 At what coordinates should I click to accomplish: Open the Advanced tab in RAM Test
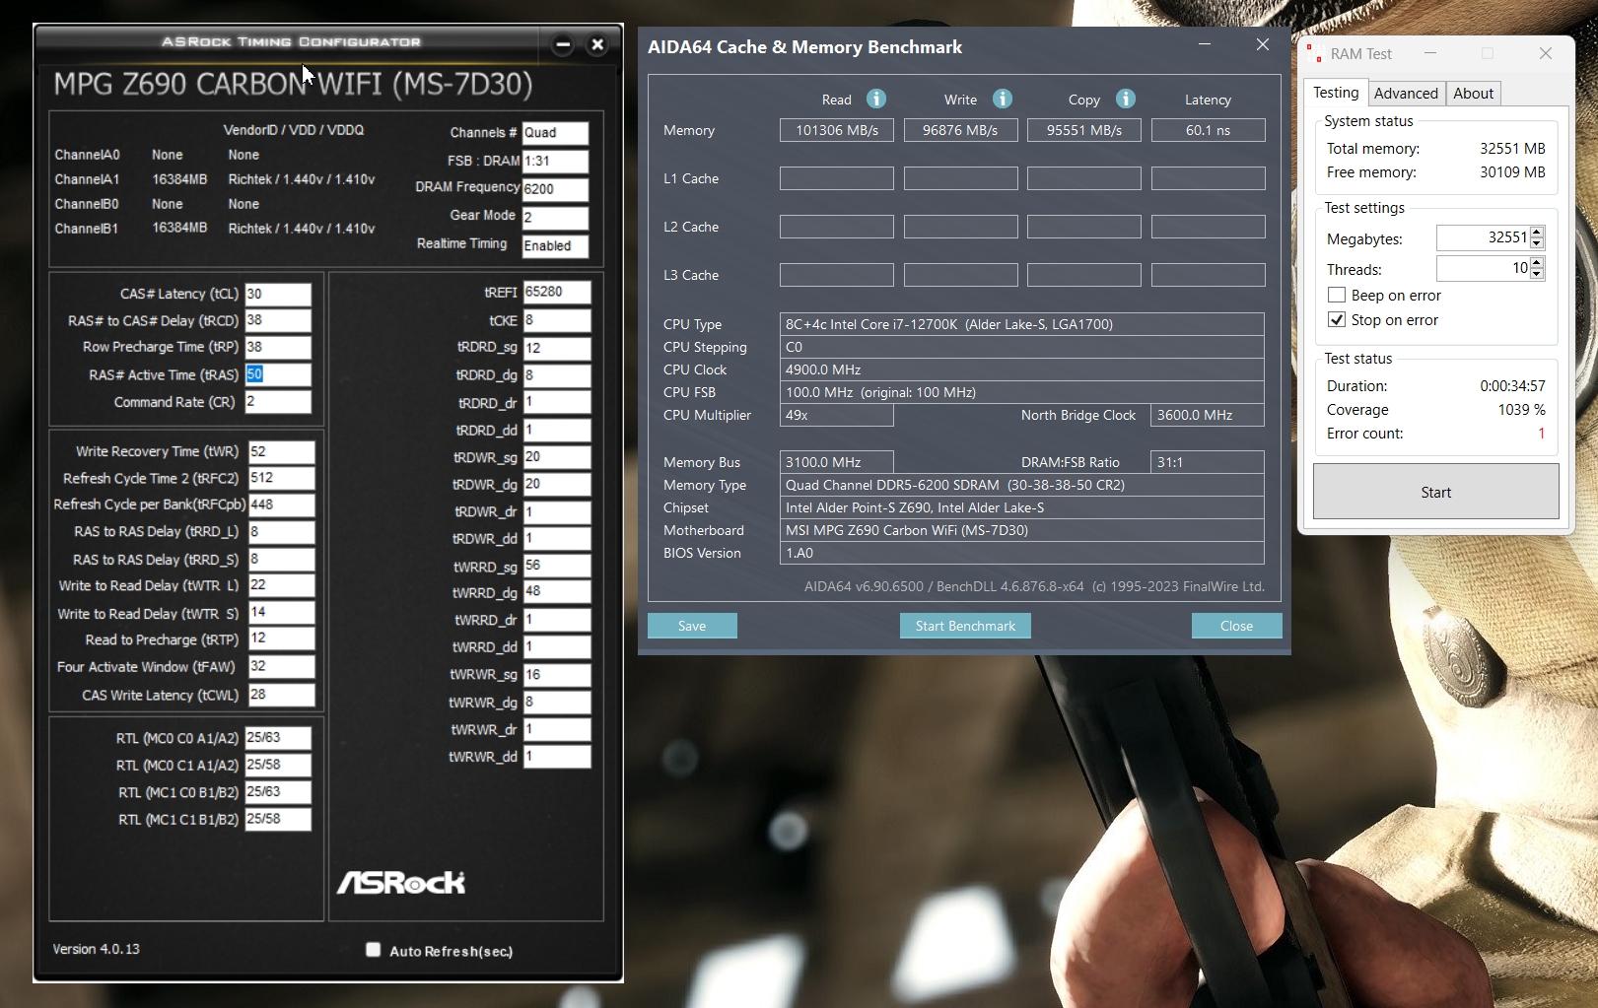(x=1406, y=94)
